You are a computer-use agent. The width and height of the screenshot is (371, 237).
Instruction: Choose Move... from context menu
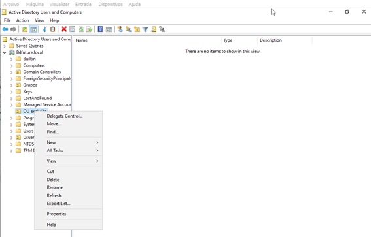(69, 124)
